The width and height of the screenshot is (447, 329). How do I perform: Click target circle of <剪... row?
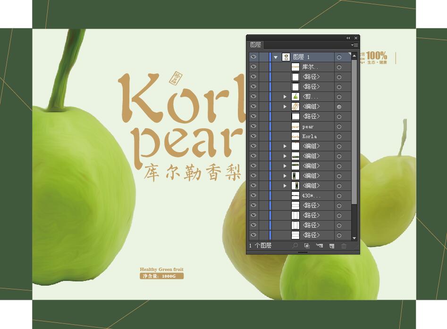pos(339,97)
